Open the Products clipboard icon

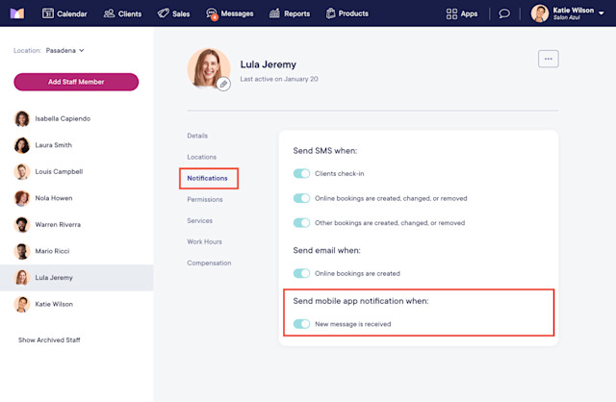[331, 13]
